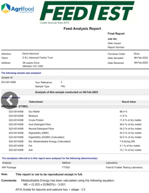Click the 'Your Reference' label

[x=43, y=82]
